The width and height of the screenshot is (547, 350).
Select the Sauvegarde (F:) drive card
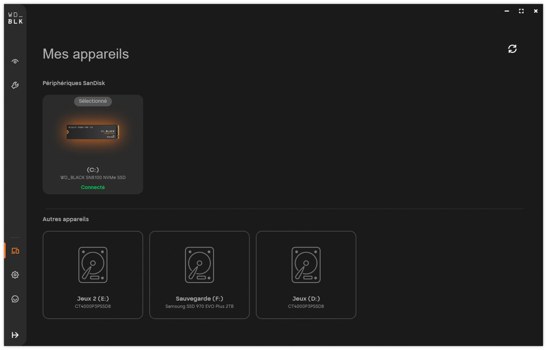point(199,275)
